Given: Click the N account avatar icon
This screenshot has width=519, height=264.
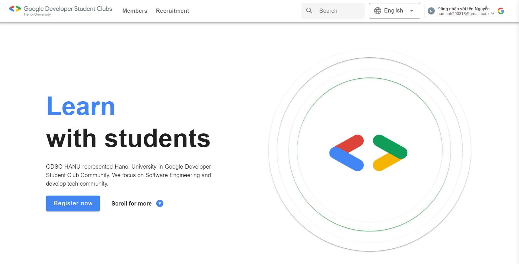Looking at the screenshot, I should [x=431, y=11].
